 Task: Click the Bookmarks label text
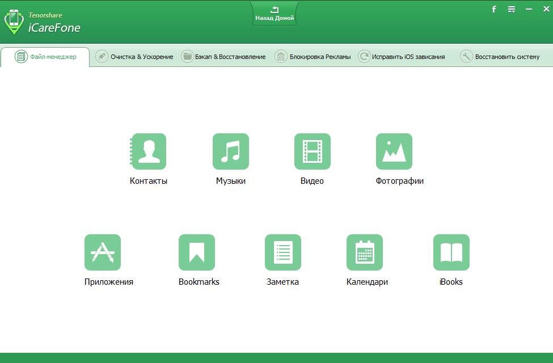(199, 282)
